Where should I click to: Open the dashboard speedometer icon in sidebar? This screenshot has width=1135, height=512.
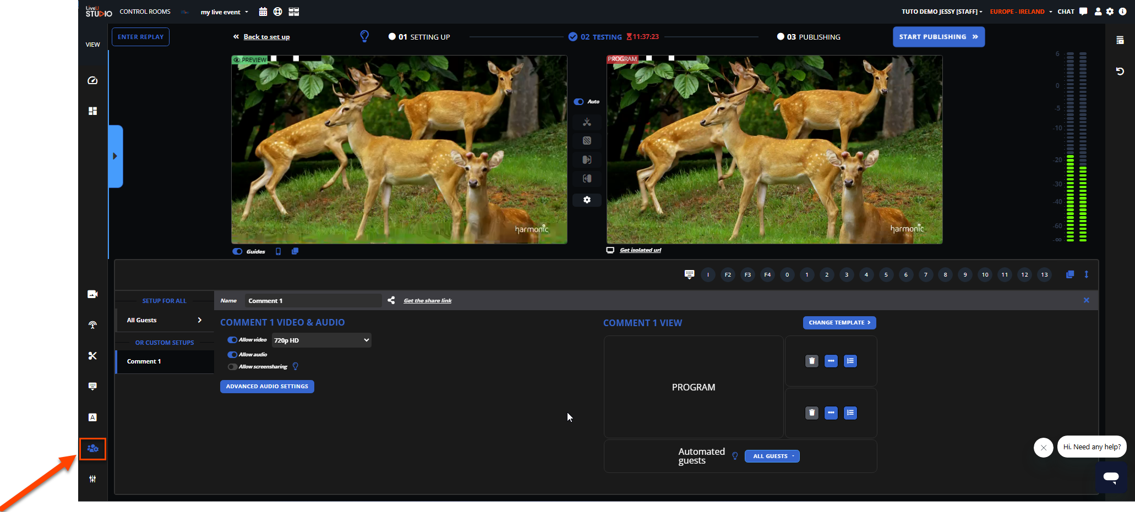92,80
